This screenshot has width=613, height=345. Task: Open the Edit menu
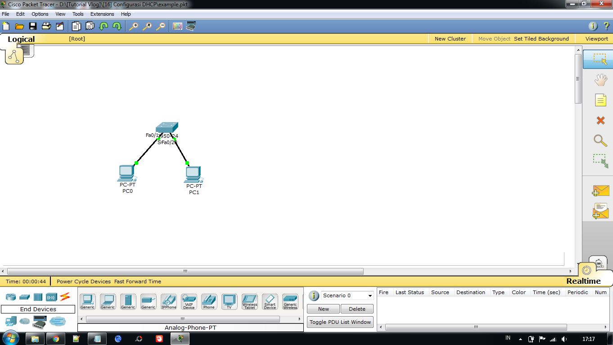(x=20, y=14)
